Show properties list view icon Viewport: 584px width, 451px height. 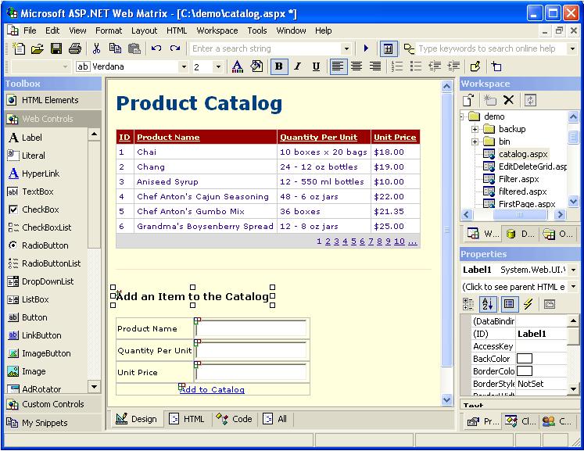(509, 304)
